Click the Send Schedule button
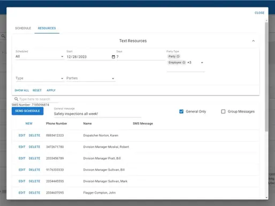 pyautogui.click(x=27, y=111)
